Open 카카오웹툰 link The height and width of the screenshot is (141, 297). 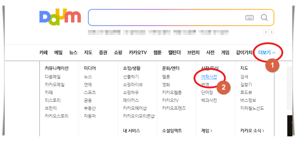coord(172,92)
